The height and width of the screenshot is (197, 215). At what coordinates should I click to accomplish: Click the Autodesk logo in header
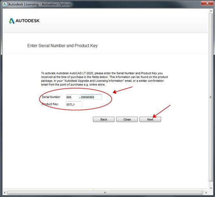tap(25, 21)
